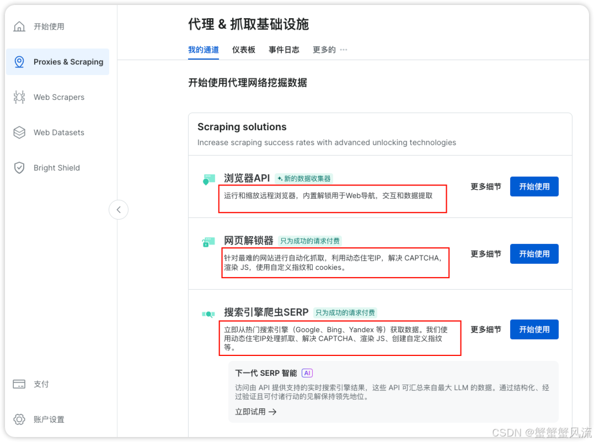Viewport: 594px width, 442px height.
Task: Open the 支付 page
Action: [57, 384]
